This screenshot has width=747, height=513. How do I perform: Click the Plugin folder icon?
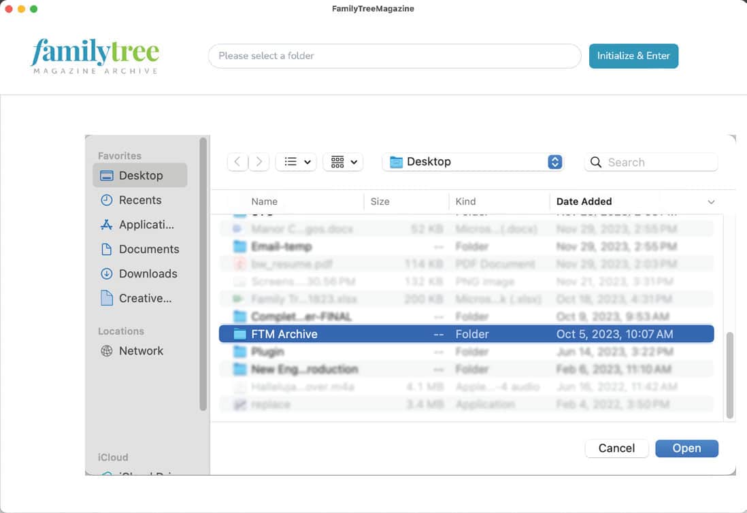pos(239,352)
